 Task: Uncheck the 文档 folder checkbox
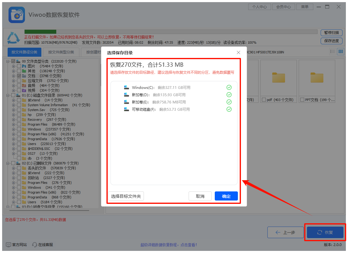tap(19, 76)
